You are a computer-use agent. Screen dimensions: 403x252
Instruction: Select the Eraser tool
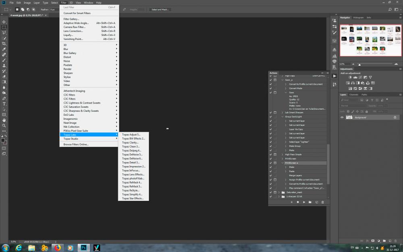tap(4, 76)
